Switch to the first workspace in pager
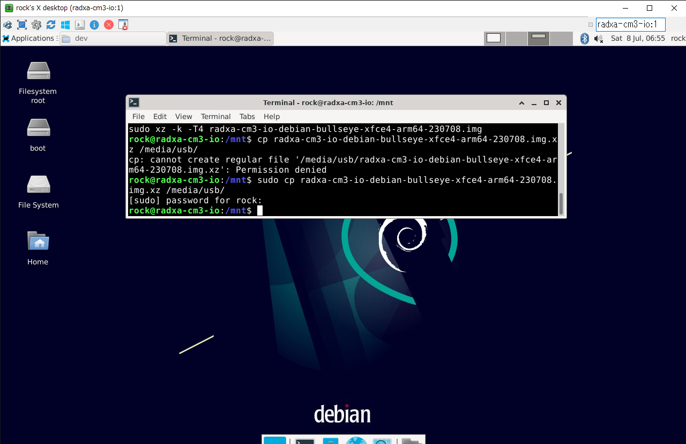 point(494,38)
